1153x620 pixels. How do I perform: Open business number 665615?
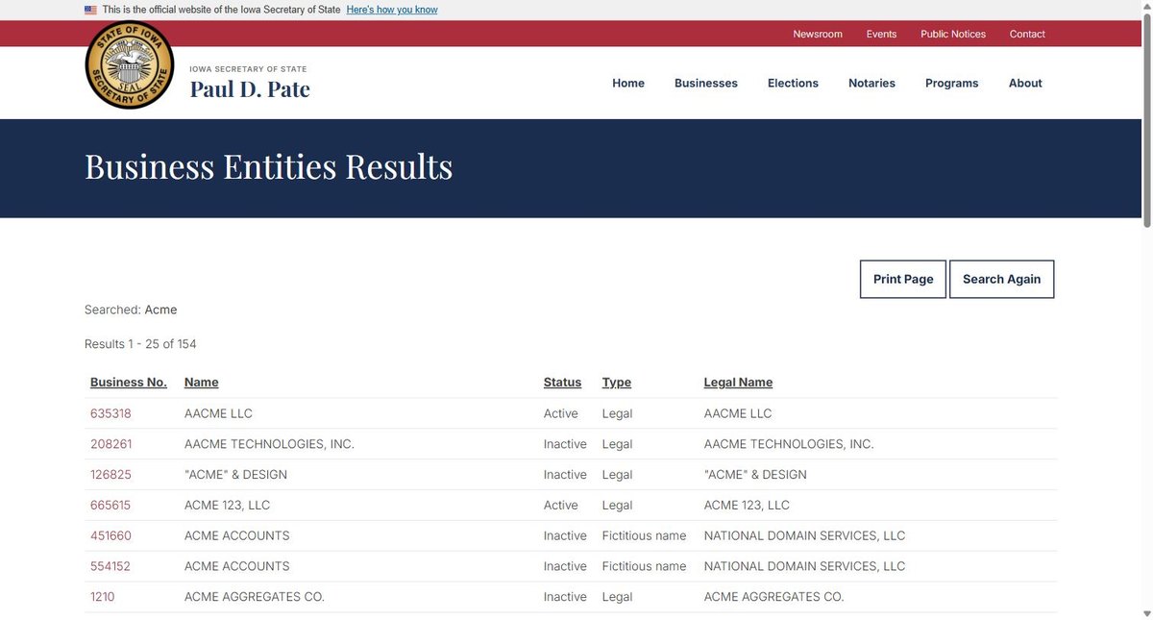(110, 505)
